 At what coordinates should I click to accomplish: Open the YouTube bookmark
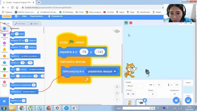pyautogui.click(x=109, y=12)
